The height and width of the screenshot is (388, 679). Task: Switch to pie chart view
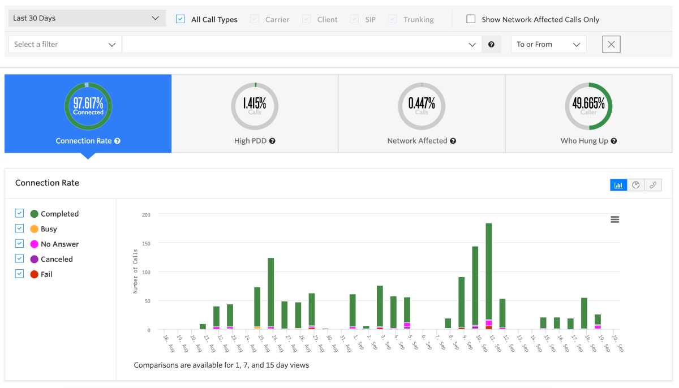point(636,185)
